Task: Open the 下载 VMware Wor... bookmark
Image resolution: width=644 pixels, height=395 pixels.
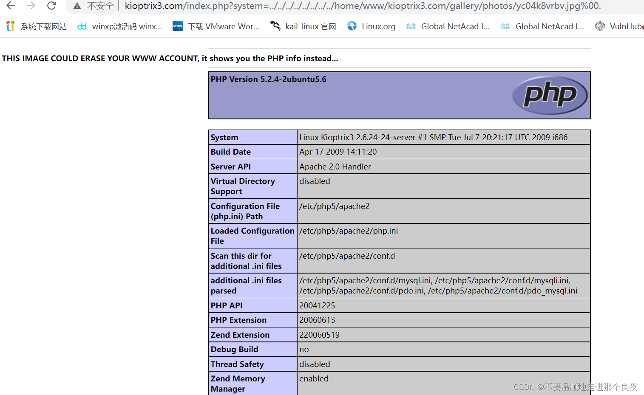Action: 216,26
